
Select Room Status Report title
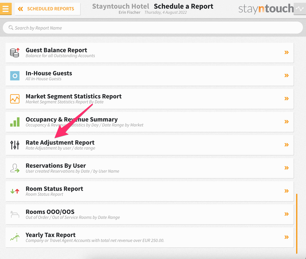point(55,189)
